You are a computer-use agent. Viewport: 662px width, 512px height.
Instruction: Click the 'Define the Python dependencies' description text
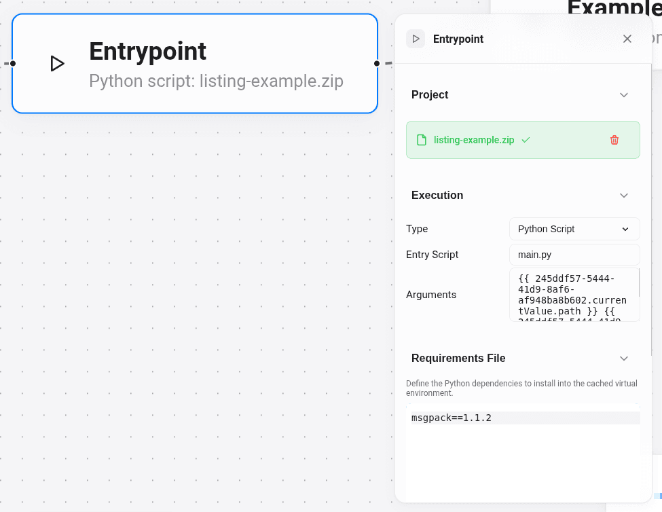521,388
